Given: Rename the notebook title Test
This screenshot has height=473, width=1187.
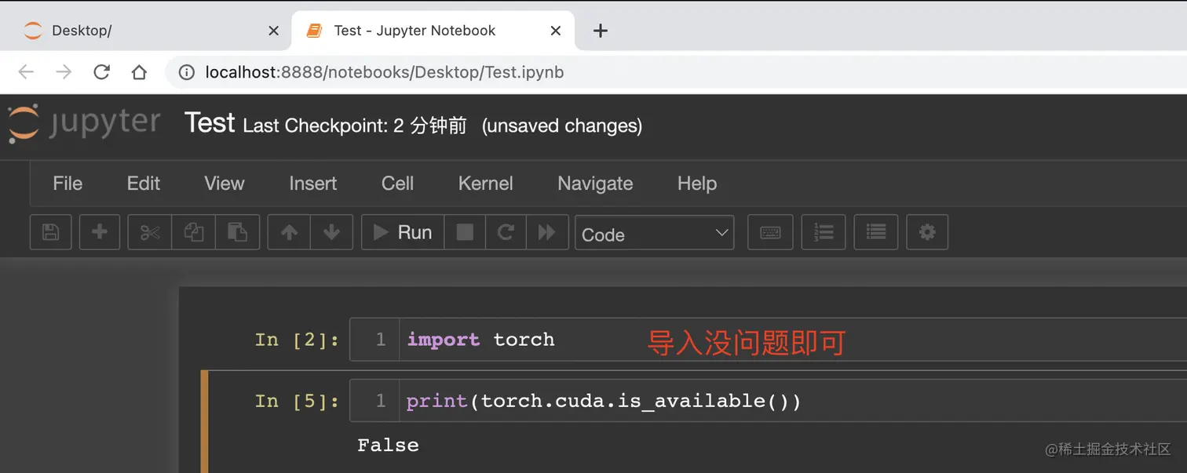Looking at the screenshot, I should [210, 123].
